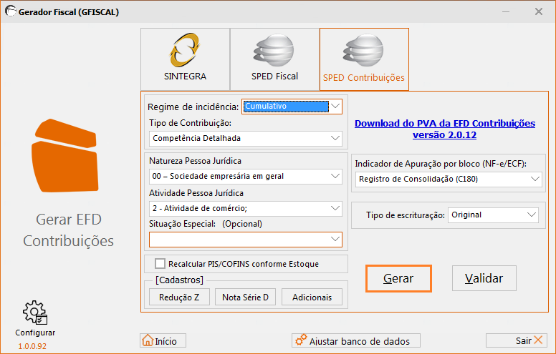This screenshot has width=556, height=354.
Task: Click the Sair button
Action: pos(517,340)
